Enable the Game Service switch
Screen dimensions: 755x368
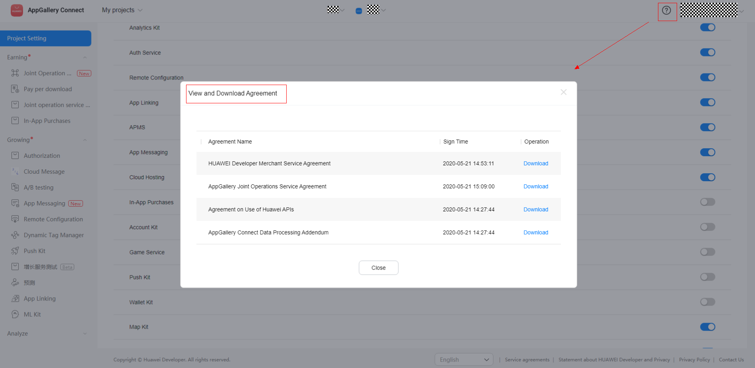tap(708, 252)
